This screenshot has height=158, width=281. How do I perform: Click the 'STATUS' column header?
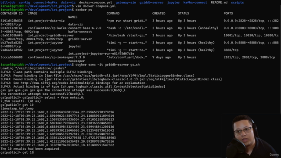pyautogui.click(x=184, y=14)
